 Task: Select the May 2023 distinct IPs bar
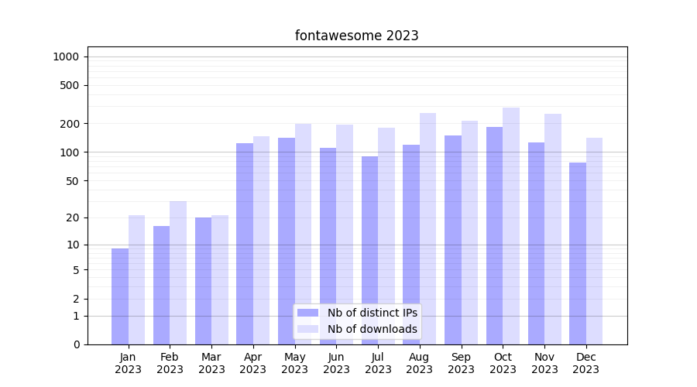coord(287,241)
